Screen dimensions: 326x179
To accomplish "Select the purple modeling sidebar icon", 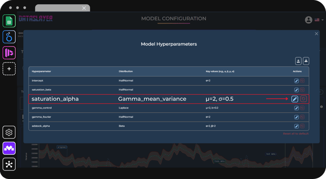I will 9,148.
